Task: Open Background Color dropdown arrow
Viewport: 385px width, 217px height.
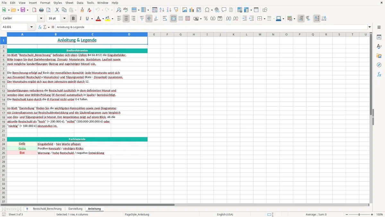Action: pos(112,19)
